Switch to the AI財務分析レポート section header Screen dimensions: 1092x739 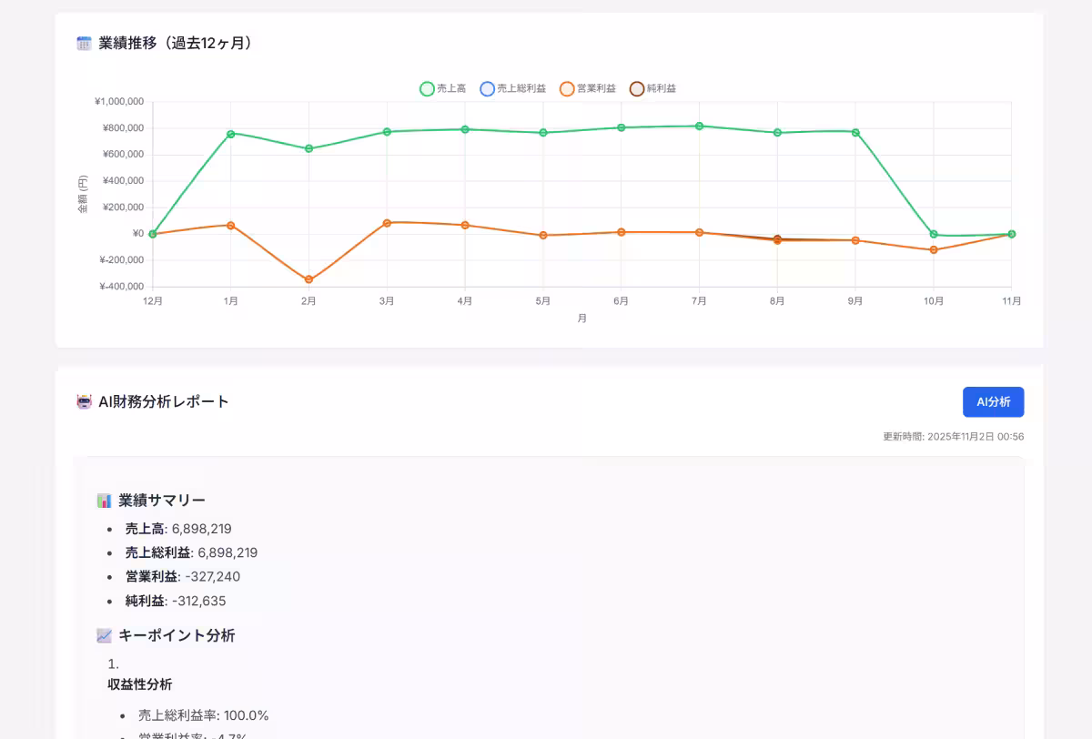coord(164,401)
